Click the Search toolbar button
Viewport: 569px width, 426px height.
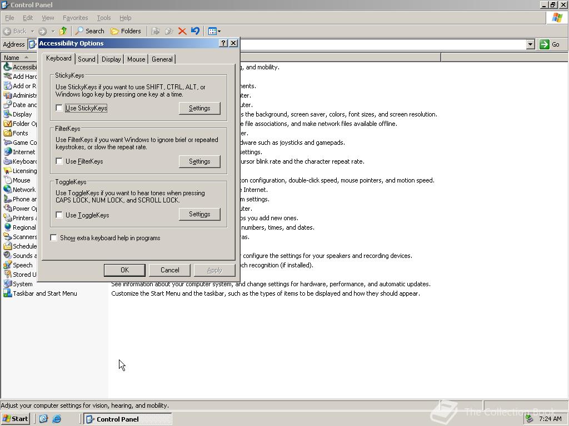[90, 31]
